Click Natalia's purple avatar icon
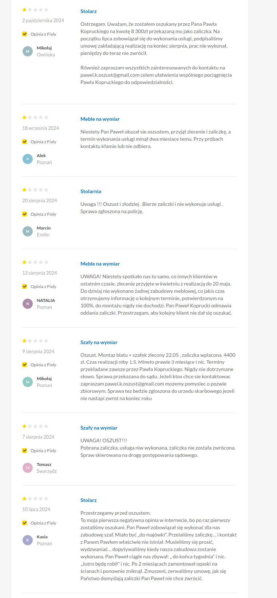This screenshot has width=277, height=598. coord(28,304)
